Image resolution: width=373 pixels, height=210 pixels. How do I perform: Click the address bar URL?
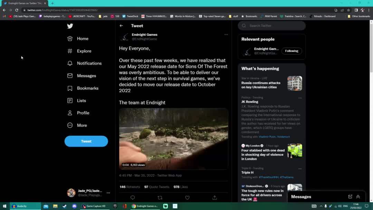click(62, 10)
